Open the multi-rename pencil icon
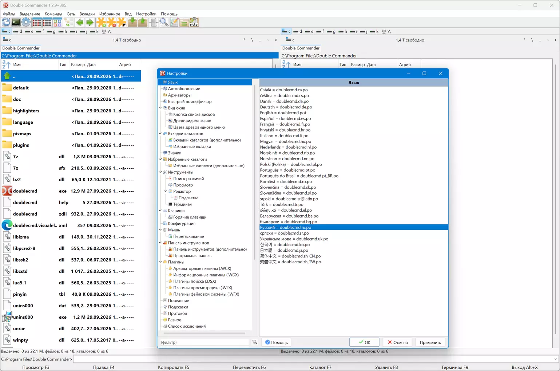 pyautogui.click(x=174, y=23)
